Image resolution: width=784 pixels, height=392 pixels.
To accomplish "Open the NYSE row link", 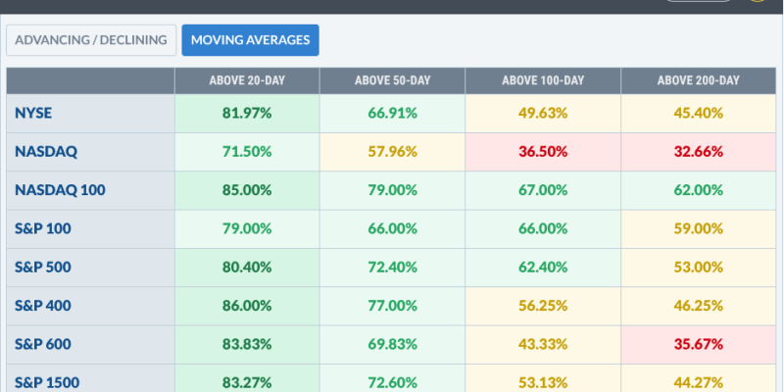I will 33,113.
